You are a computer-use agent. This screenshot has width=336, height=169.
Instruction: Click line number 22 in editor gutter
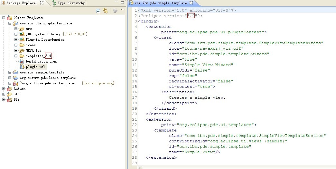pos(134,125)
